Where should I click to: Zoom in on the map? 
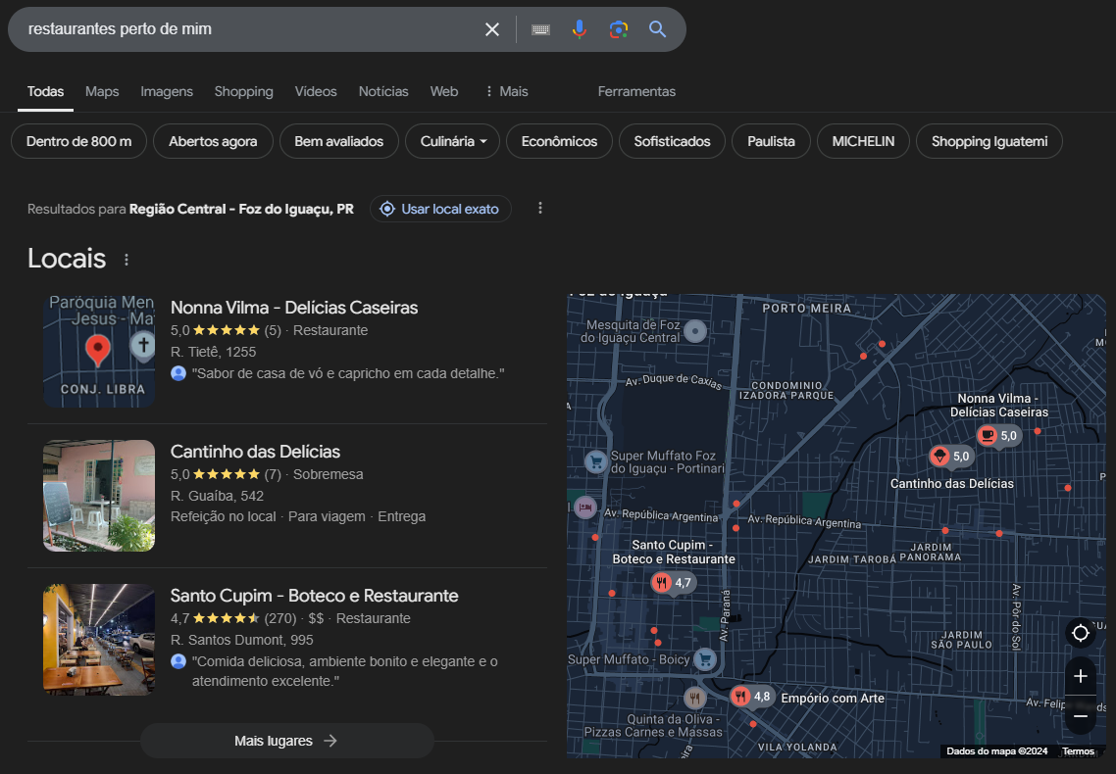coord(1081,676)
